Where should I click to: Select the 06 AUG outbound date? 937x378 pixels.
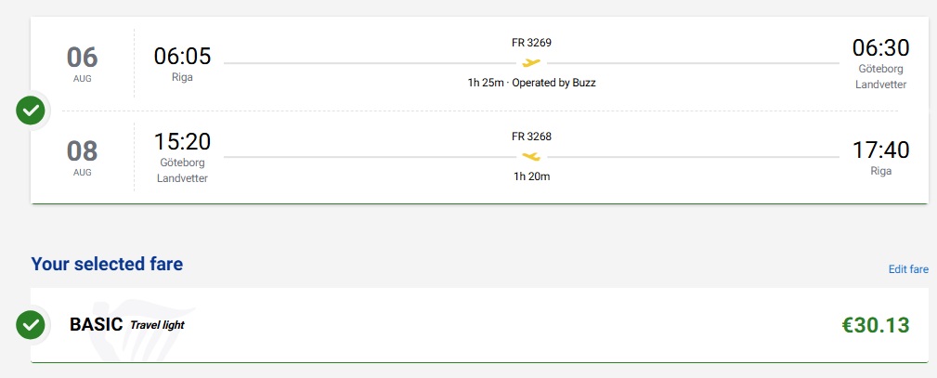pos(82,64)
